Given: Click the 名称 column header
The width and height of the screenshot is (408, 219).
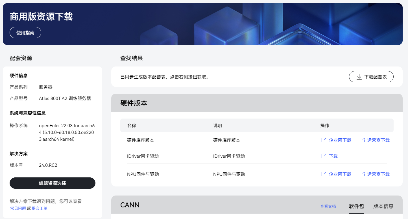Looking at the screenshot, I should tap(132, 125).
